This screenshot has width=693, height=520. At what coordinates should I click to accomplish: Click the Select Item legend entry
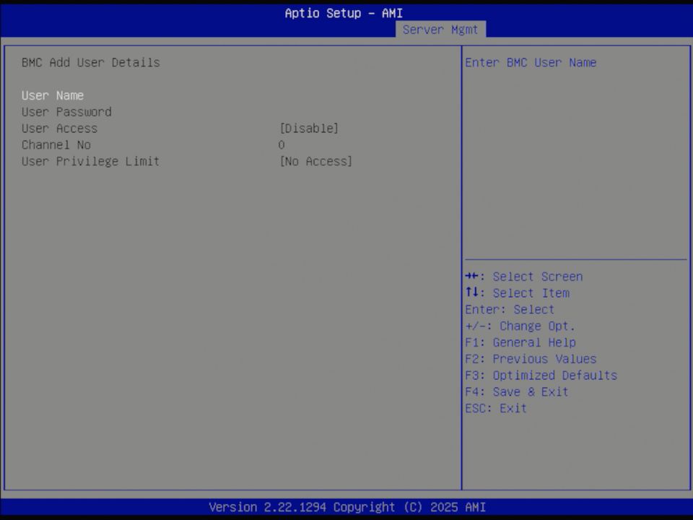point(517,293)
